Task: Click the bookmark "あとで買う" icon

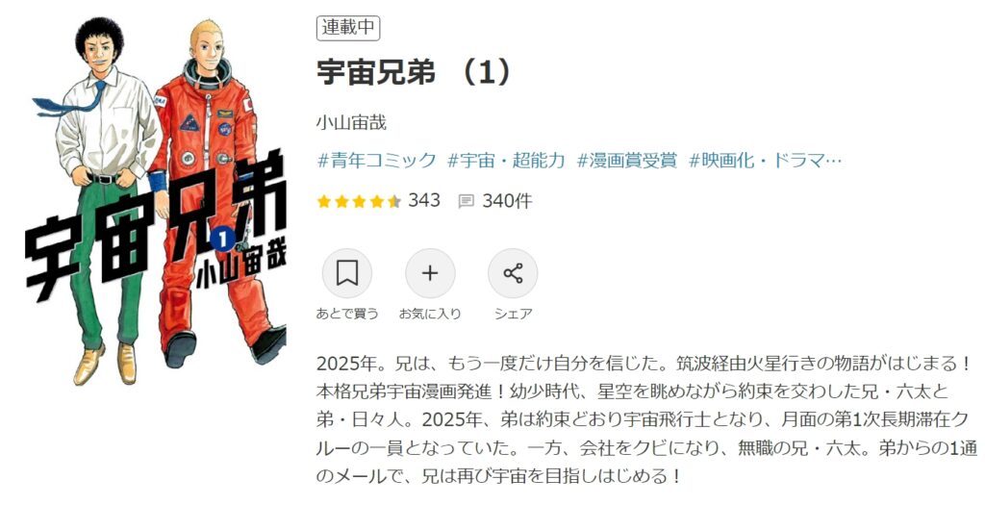Action: (346, 273)
